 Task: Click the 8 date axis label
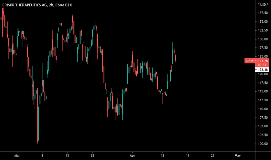[x=42, y=156]
